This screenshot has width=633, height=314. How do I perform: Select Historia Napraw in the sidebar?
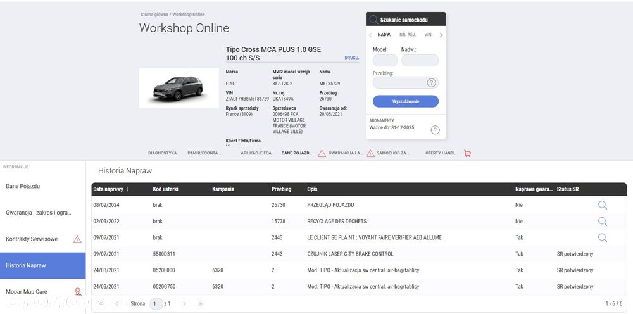click(x=43, y=265)
